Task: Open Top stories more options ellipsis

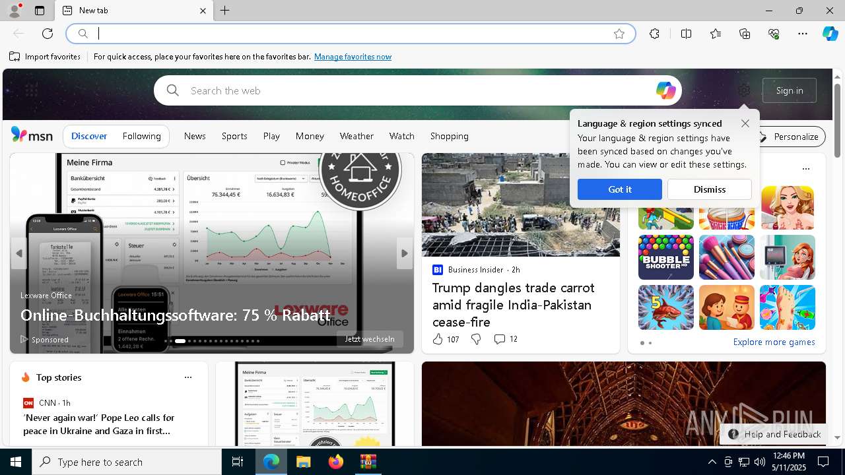Action: 188,377
